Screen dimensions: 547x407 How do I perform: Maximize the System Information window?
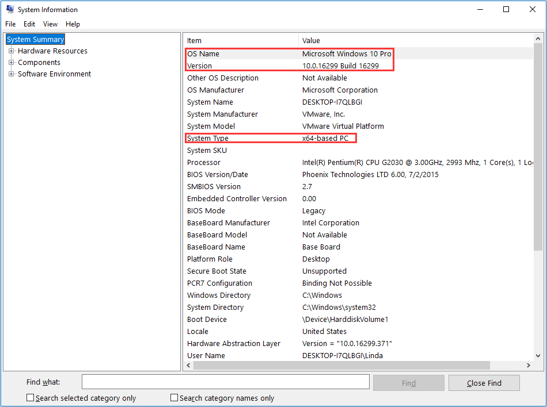506,9
